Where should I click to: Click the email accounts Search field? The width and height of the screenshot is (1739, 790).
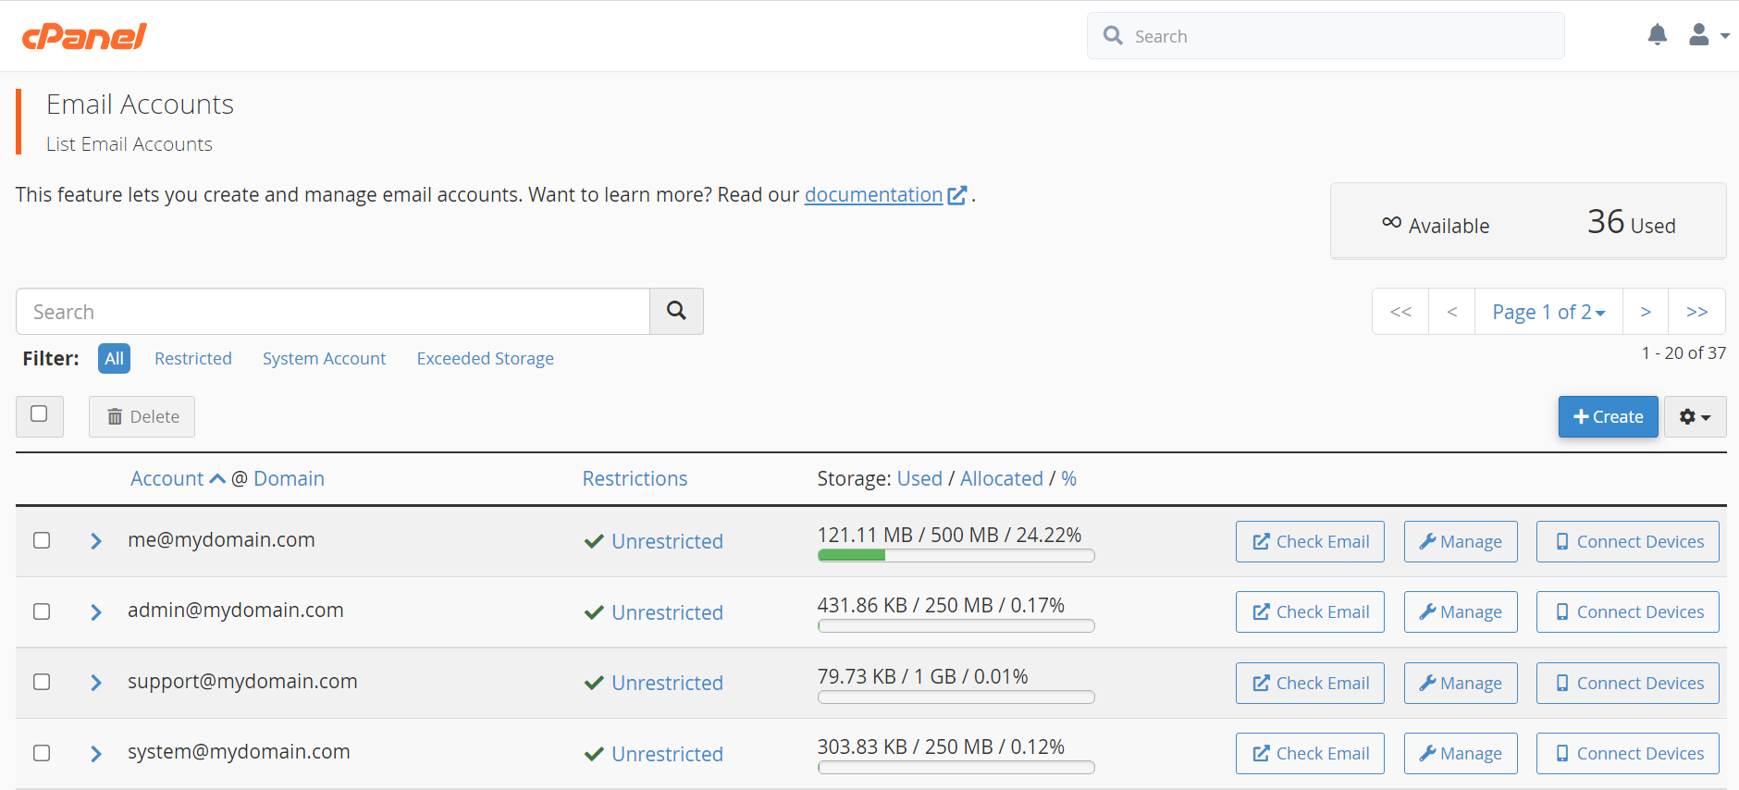point(333,312)
